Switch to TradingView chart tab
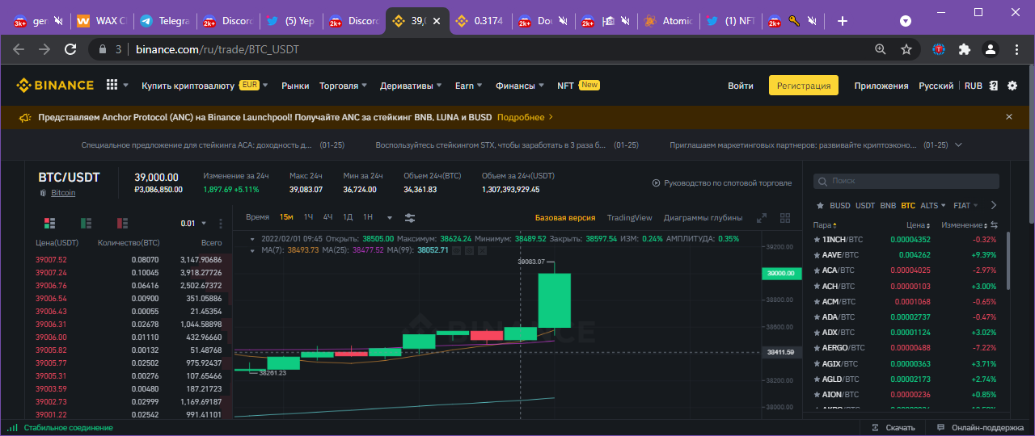 point(629,218)
